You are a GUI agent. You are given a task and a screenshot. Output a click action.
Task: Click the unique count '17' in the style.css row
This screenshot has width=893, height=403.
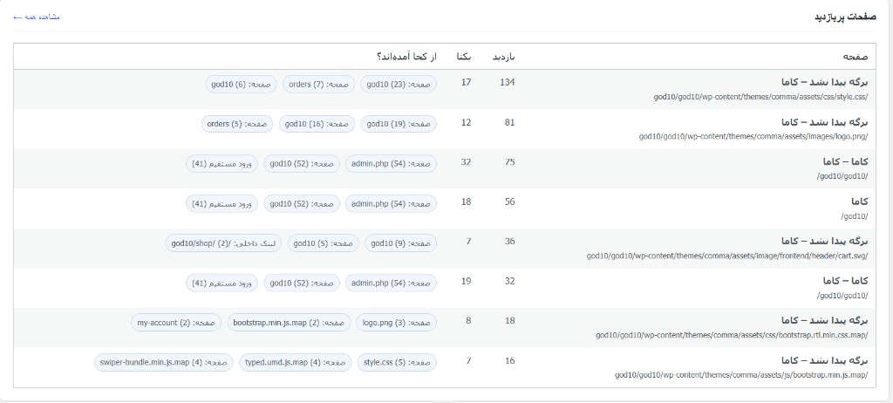click(467, 83)
